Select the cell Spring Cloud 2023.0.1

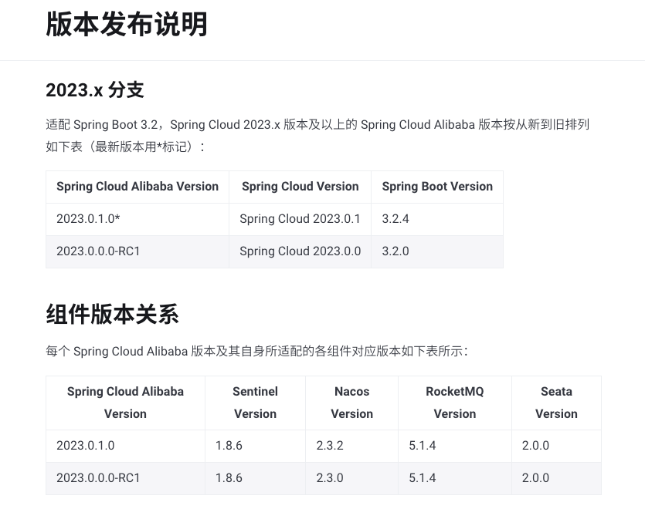coord(300,218)
